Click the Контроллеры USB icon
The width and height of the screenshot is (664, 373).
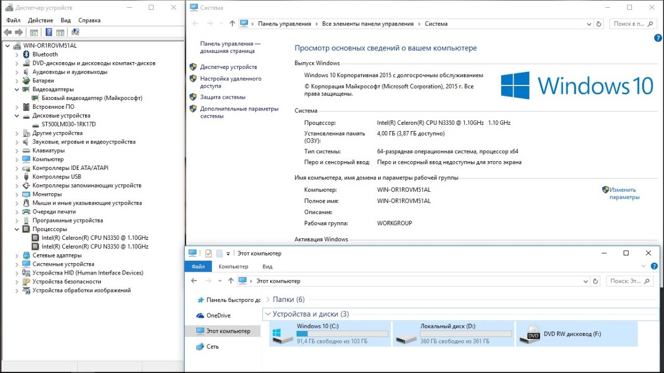click(26, 177)
